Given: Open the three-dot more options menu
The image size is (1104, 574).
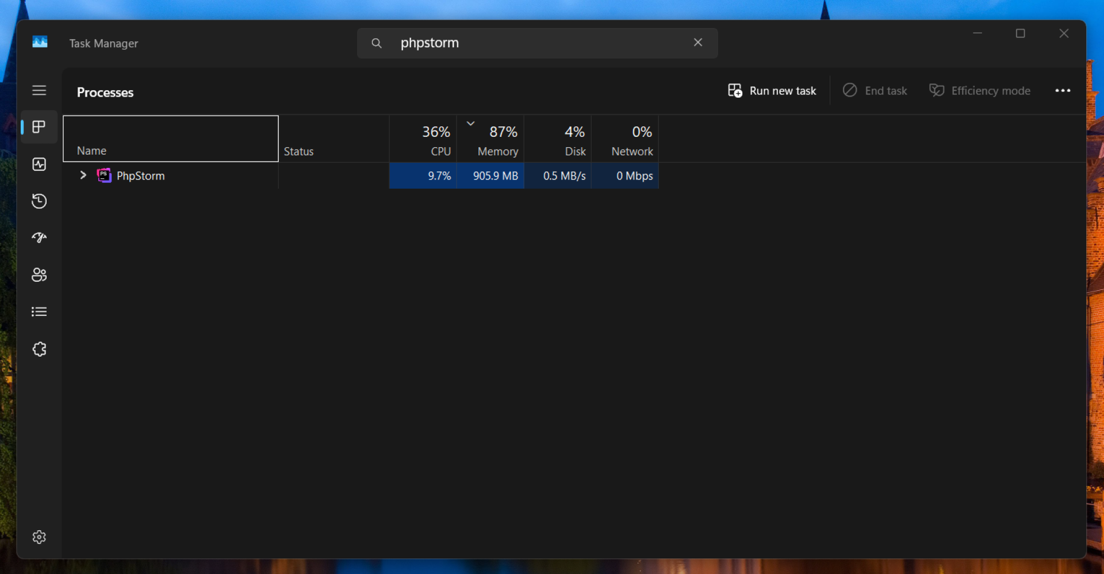Looking at the screenshot, I should [1063, 91].
